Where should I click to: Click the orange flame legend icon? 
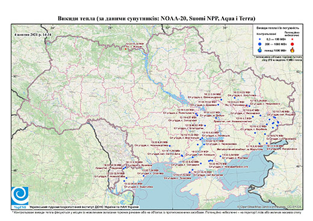293,50
